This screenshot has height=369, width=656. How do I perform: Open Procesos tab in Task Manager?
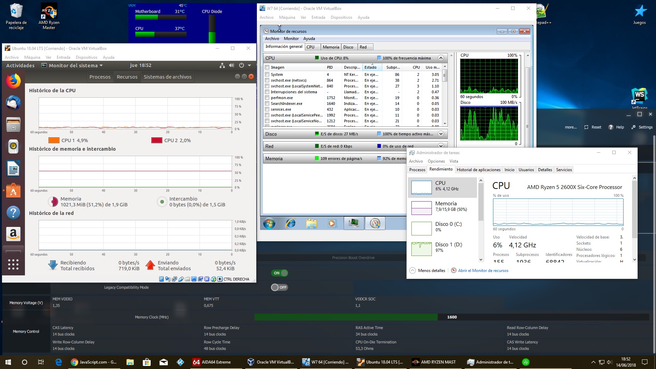[x=417, y=170]
